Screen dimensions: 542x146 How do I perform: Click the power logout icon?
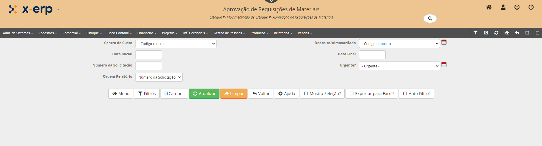tap(531, 7)
